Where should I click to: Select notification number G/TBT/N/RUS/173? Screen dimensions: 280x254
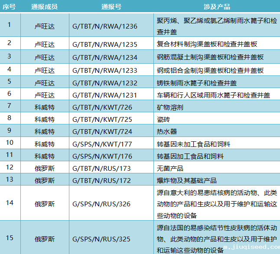pyautogui.click(x=102, y=168)
